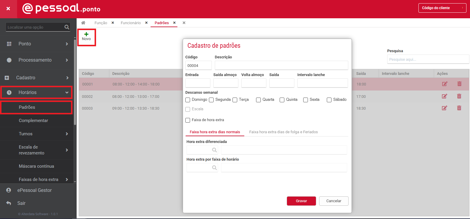This screenshot has width=470, height=219.
Task: Expand the Processamento menu chevron
Action: 67,60
